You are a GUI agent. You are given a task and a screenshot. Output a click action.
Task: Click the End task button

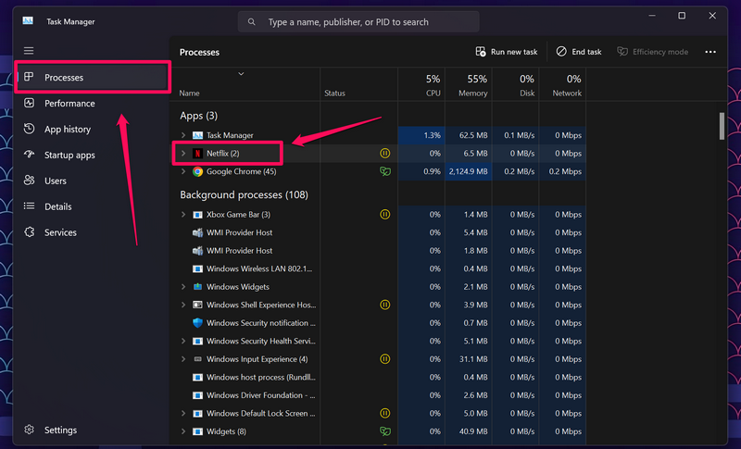coord(579,52)
